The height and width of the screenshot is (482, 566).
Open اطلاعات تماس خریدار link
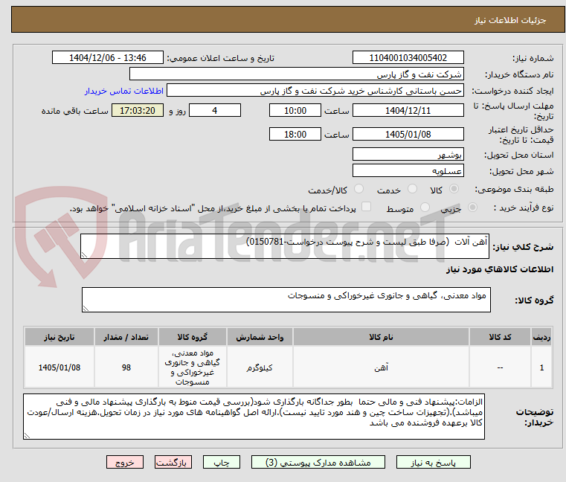[x=124, y=91]
